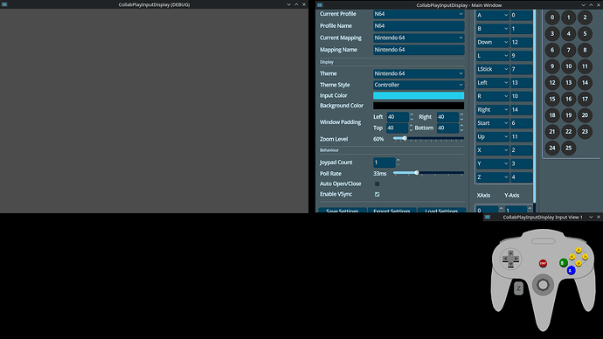Click the blue A button on N64 controller
Viewport: 603px width, 339px height.
(571, 271)
